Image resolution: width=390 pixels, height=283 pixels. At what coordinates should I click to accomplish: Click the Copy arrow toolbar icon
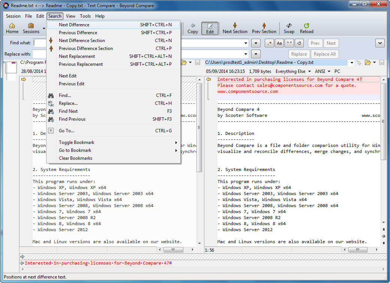(193, 26)
